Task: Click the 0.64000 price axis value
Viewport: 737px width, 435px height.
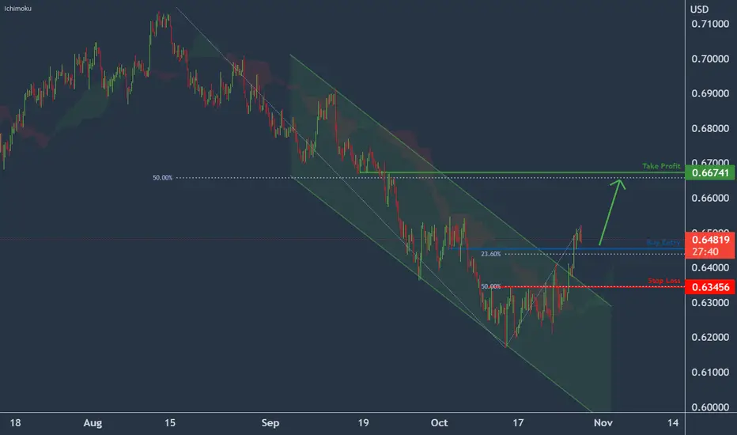Action: click(710, 267)
